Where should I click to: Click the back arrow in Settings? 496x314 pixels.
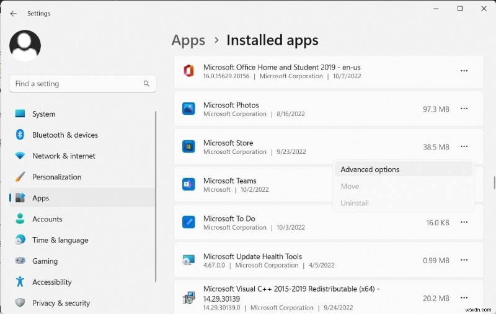pyautogui.click(x=13, y=13)
